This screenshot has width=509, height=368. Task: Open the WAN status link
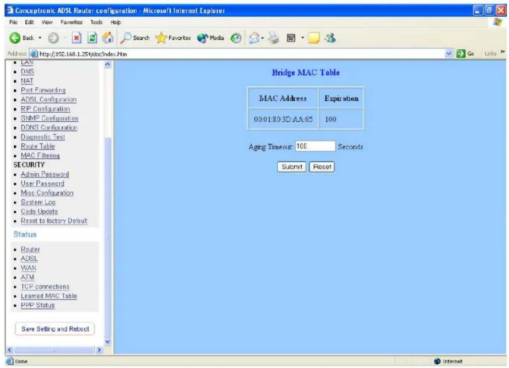point(28,268)
